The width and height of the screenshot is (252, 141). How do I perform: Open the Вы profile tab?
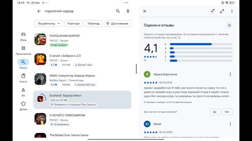tap(23, 92)
